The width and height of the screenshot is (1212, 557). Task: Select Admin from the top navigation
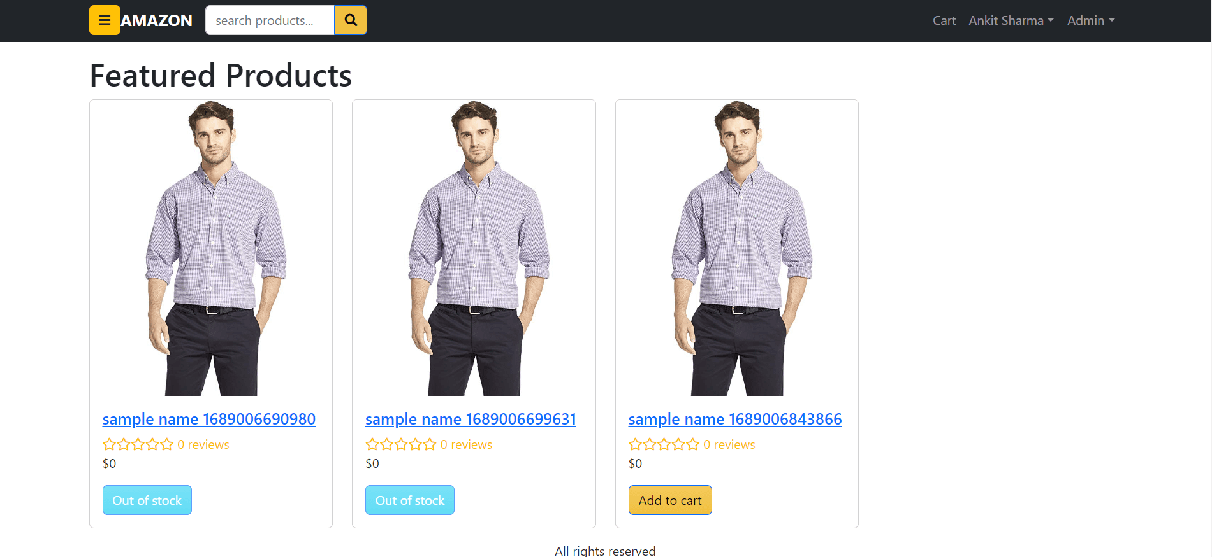1085,20
